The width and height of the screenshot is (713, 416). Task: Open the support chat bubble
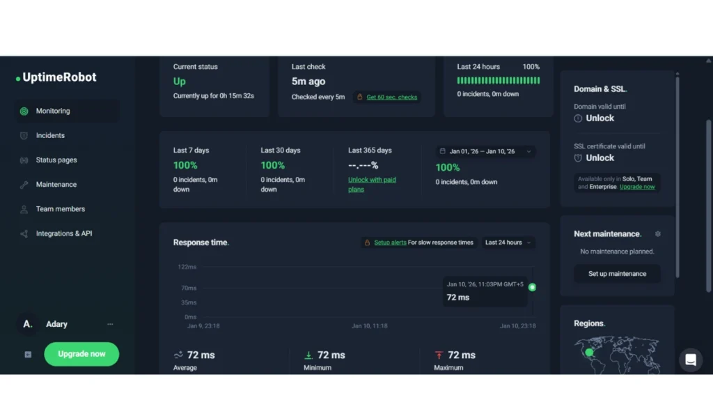point(691,360)
